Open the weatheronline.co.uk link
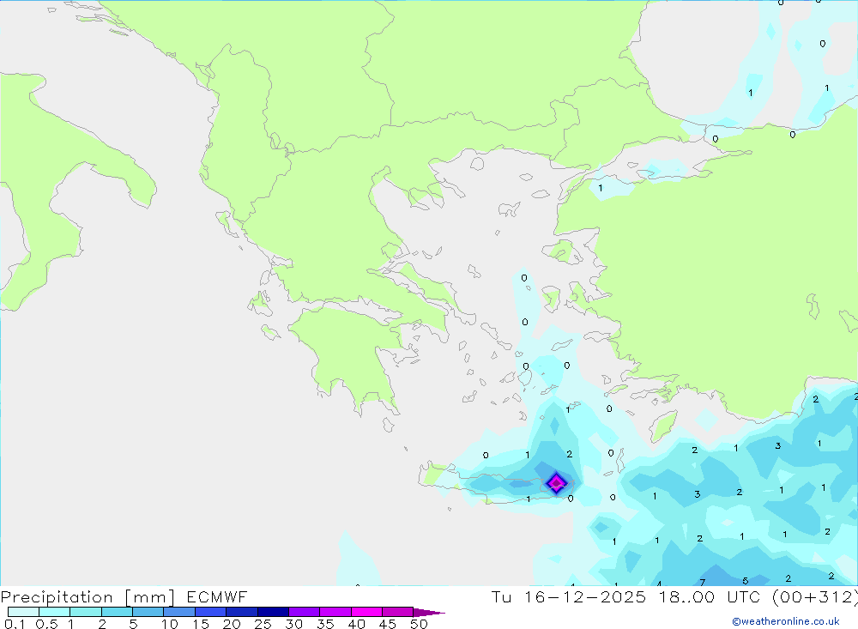The height and width of the screenshot is (629, 858). tap(786, 621)
